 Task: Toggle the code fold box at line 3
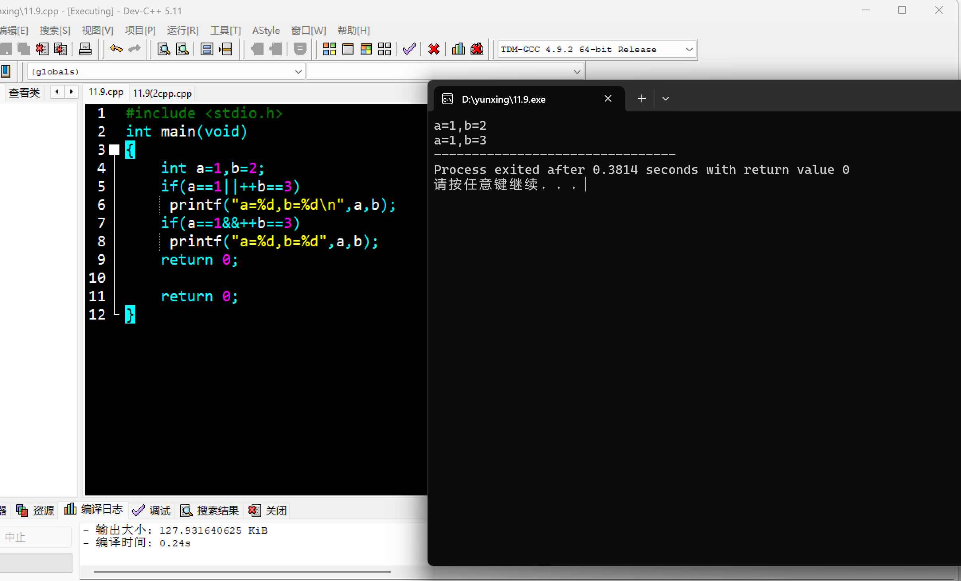pos(114,150)
